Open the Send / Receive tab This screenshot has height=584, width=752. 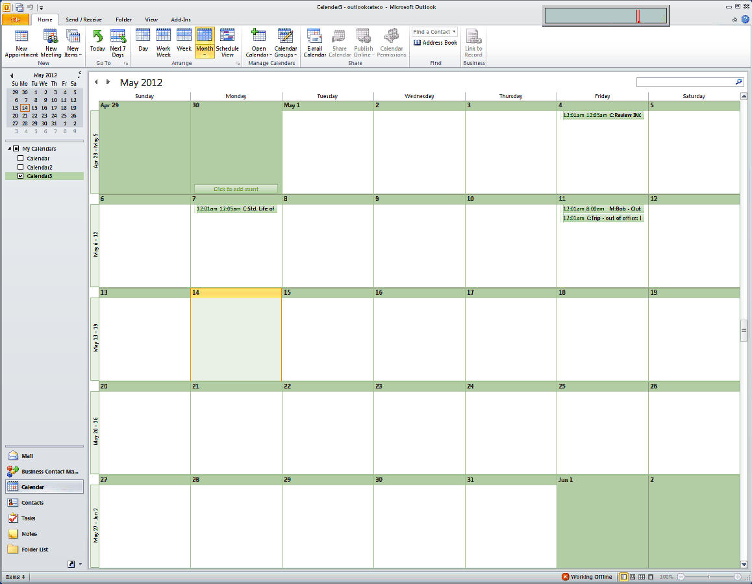click(83, 19)
